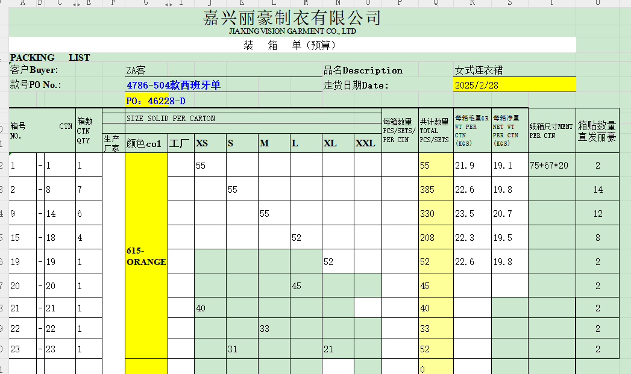
Task: Select the date cell 2025/2/28
Action: tap(476, 85)
